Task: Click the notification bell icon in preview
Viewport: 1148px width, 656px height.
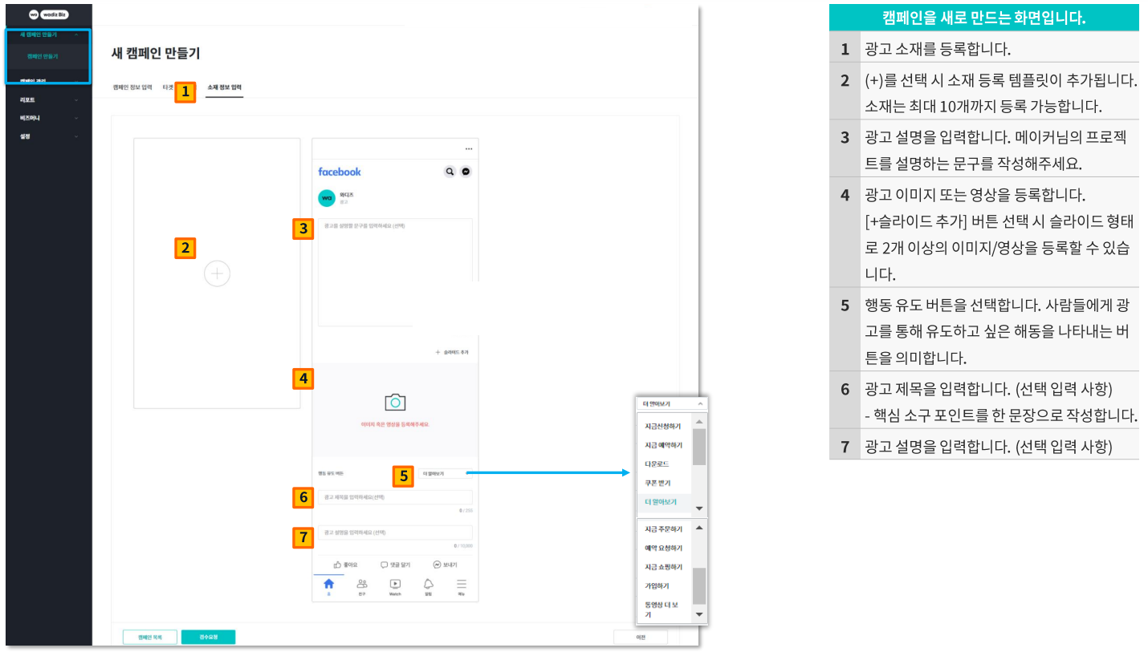Action: [x=428, y=585]
